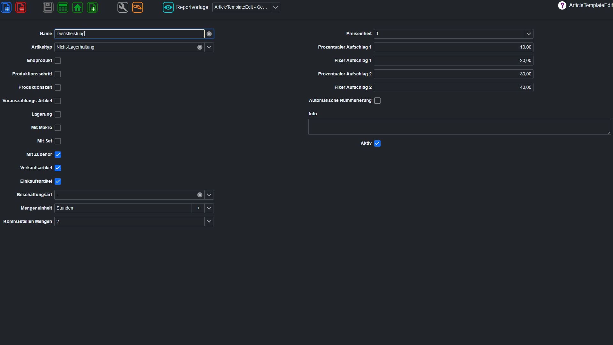Click the grey floppy disk save icon
This screenshot has height=345, width=613.
point(48,7)
